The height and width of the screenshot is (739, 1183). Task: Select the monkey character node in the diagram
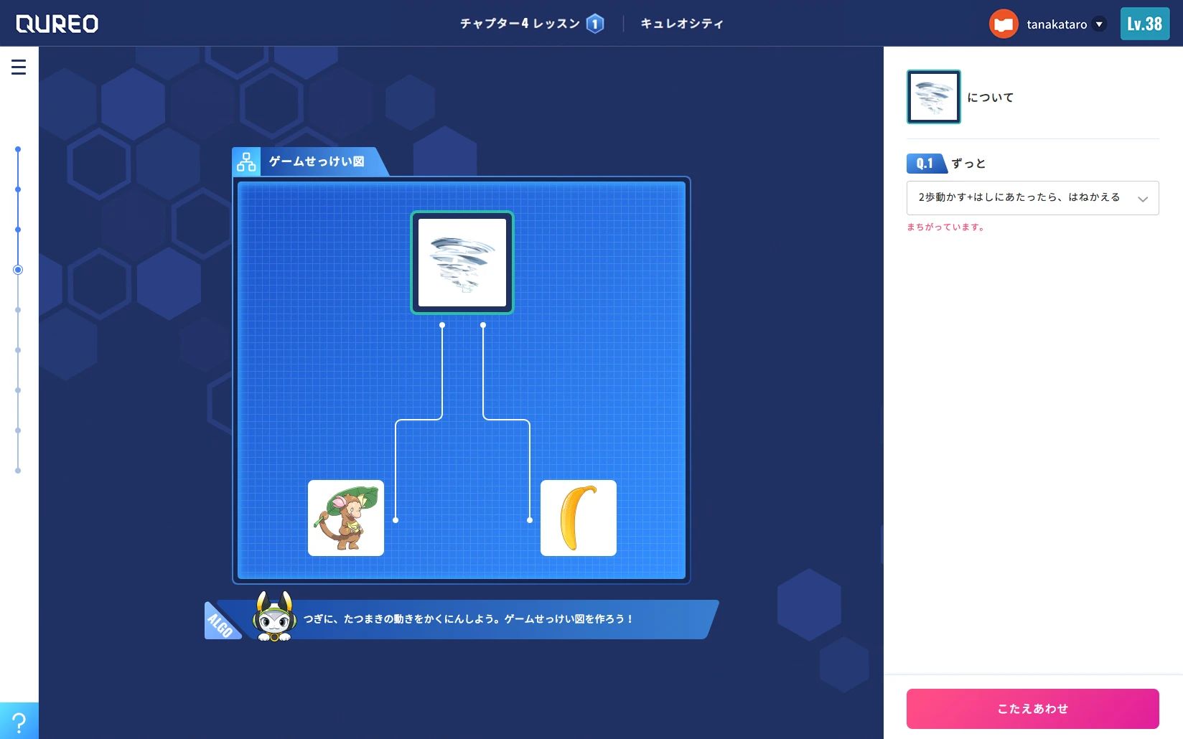[345, 518]
